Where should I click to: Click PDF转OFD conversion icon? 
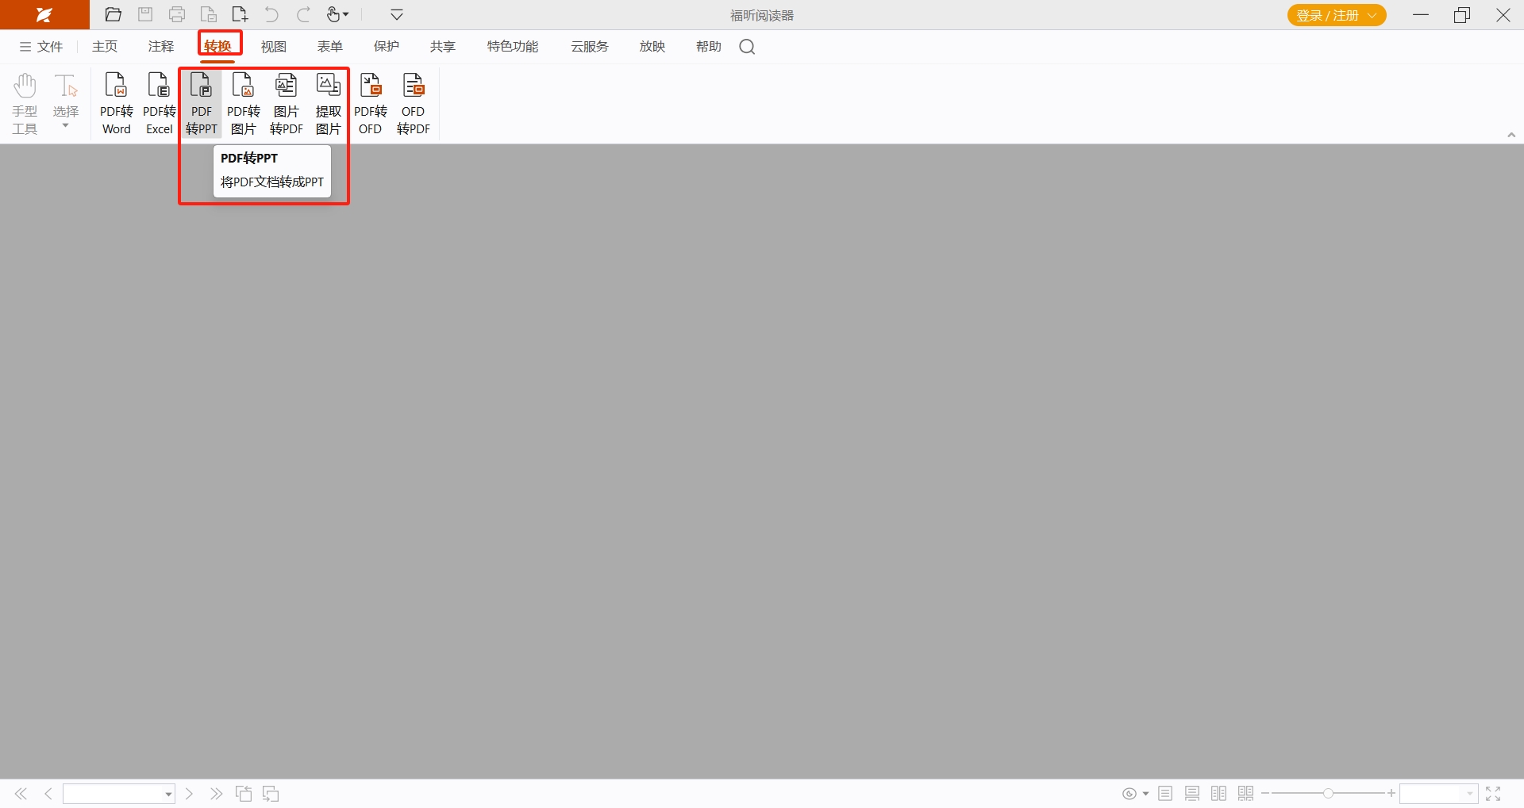point(371,104)
